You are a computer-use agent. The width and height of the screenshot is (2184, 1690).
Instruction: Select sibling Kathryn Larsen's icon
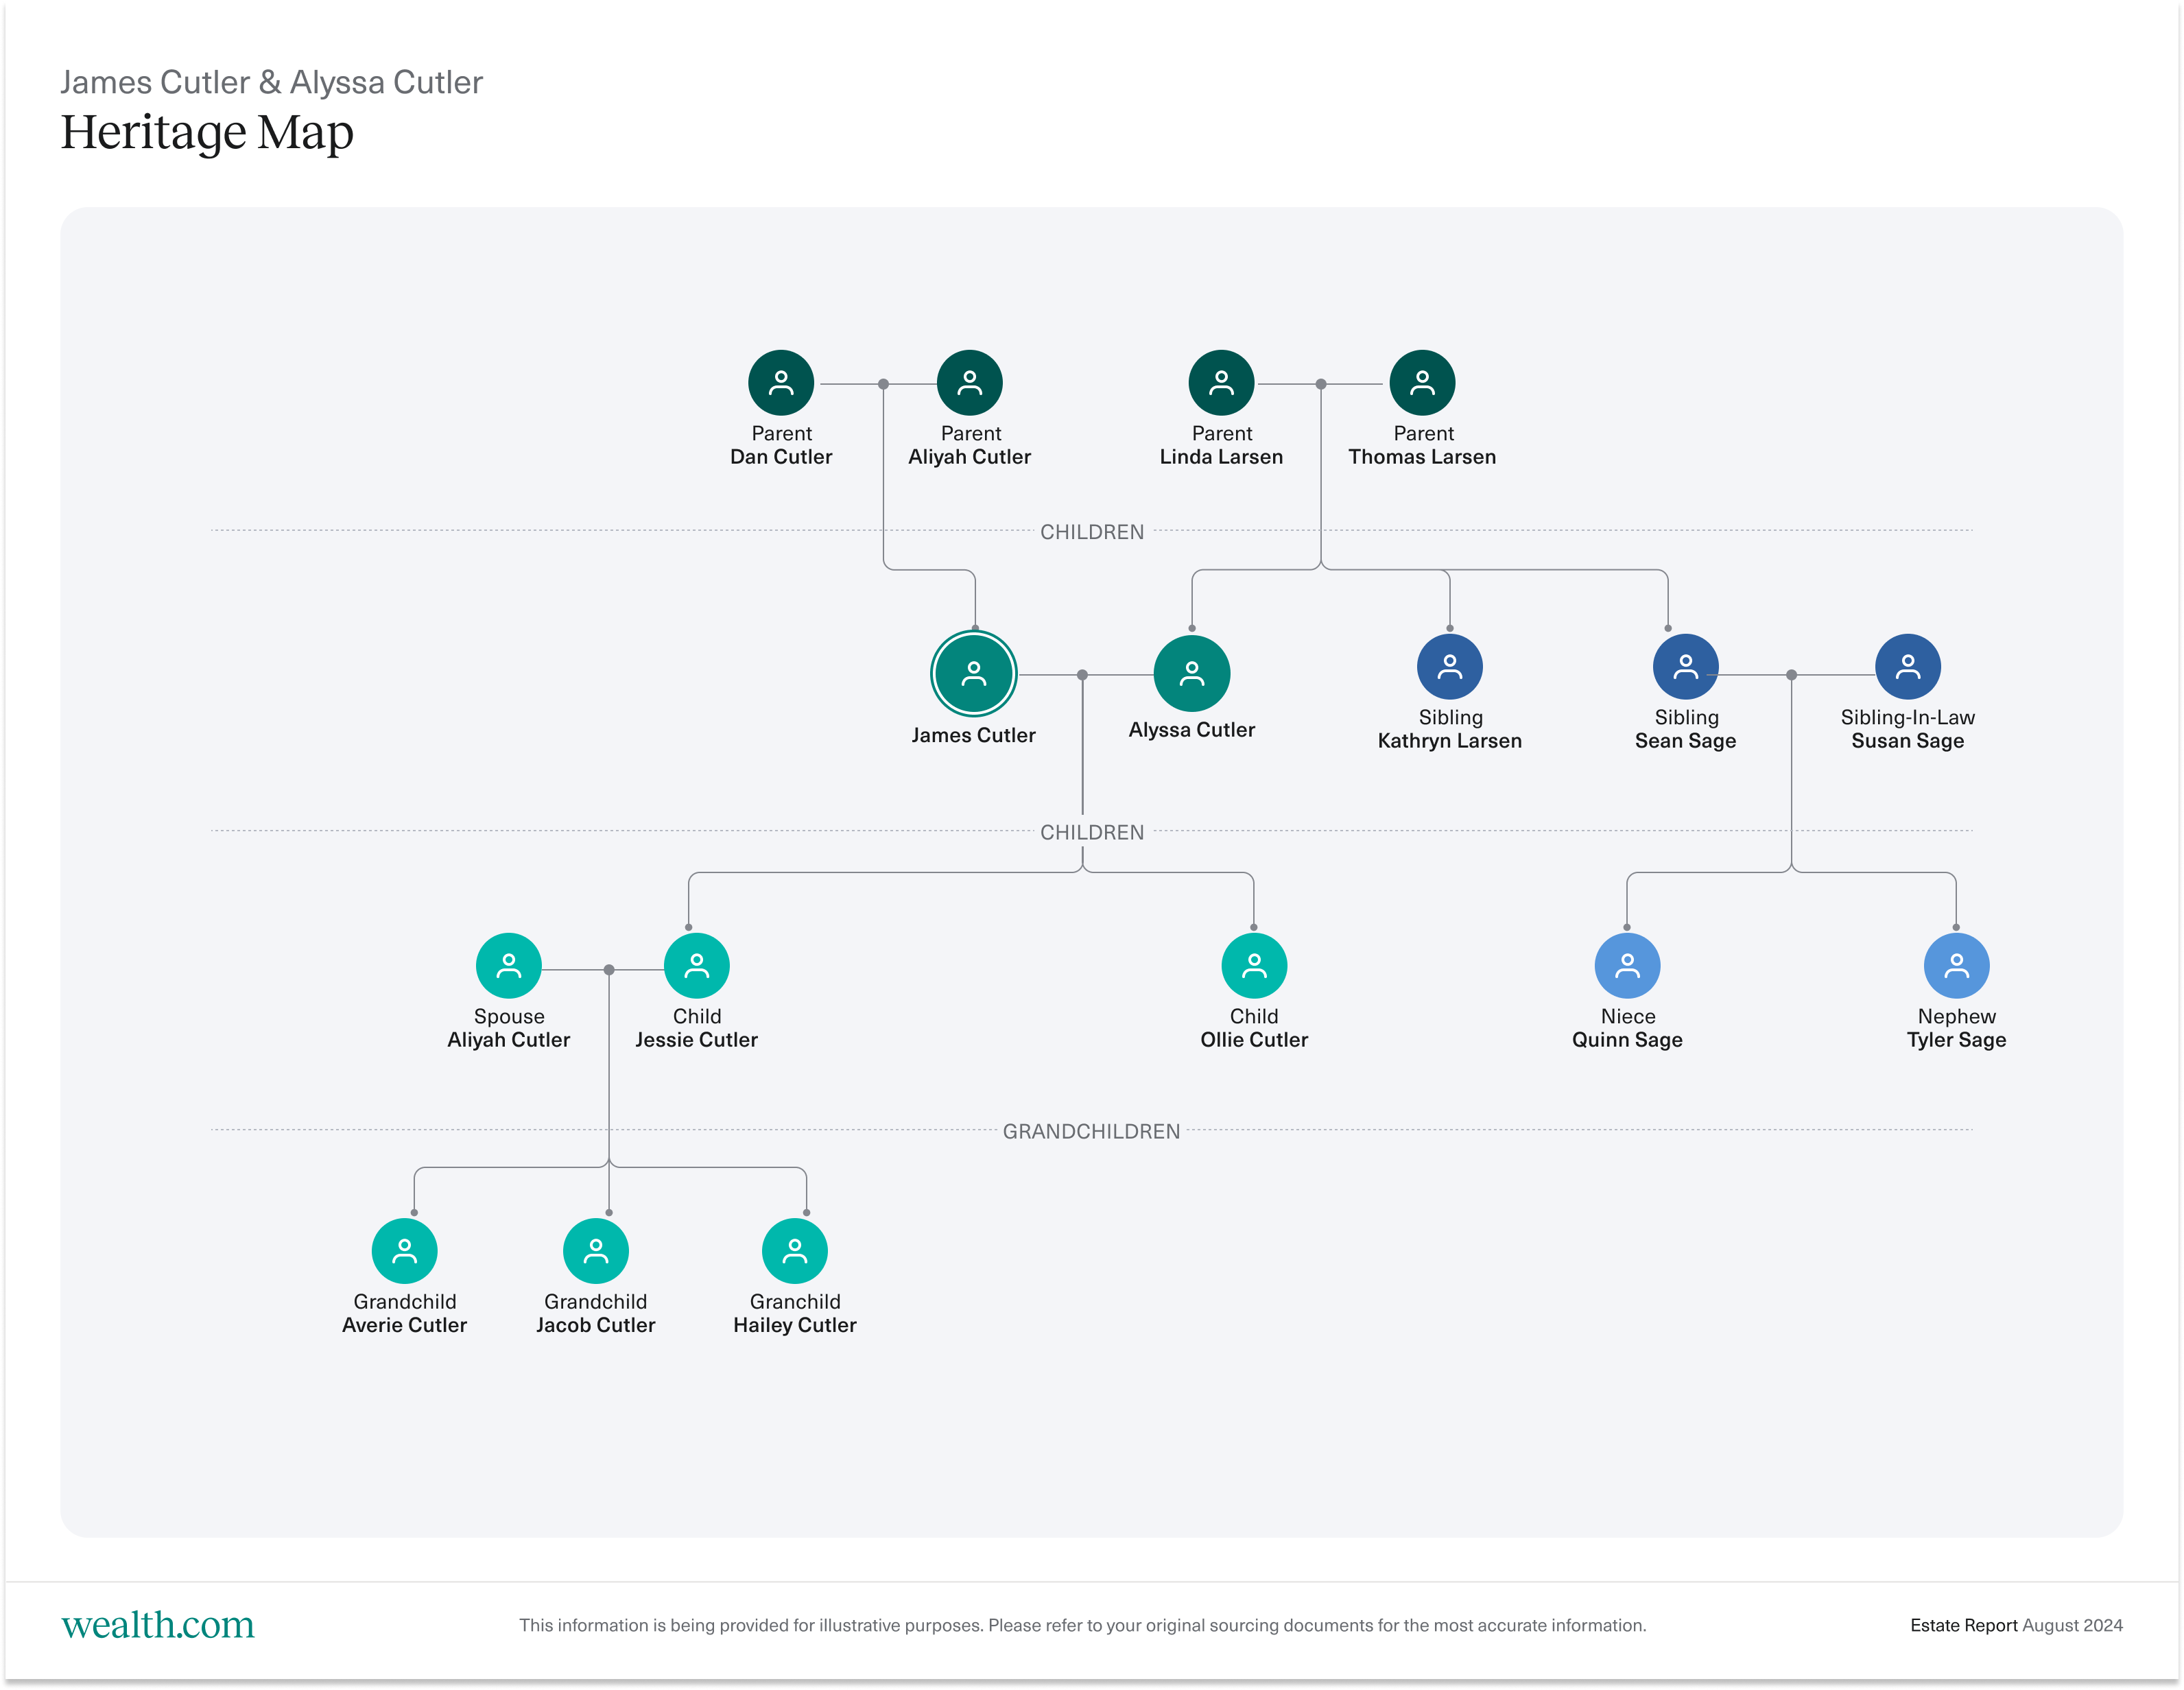click(x=1449, y=666)
